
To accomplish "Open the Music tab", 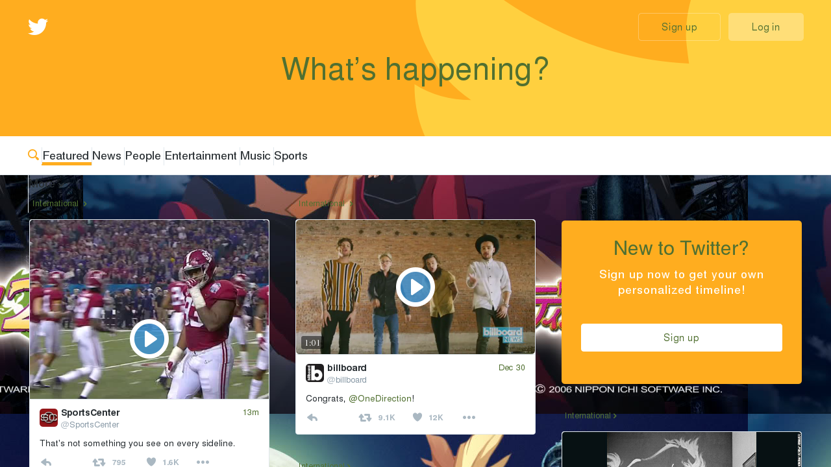I will coord(255,156).
